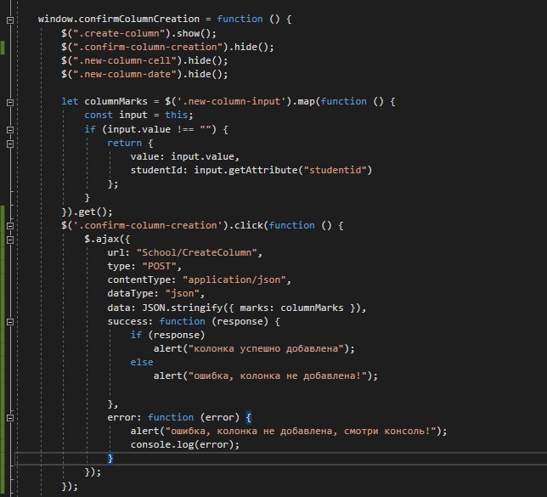Click the "return" keyword
The height and width of the screenshot is (497, 547).
coord(125,143)
